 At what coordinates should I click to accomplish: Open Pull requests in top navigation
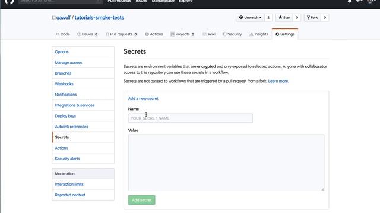click(x=119, y=1)
